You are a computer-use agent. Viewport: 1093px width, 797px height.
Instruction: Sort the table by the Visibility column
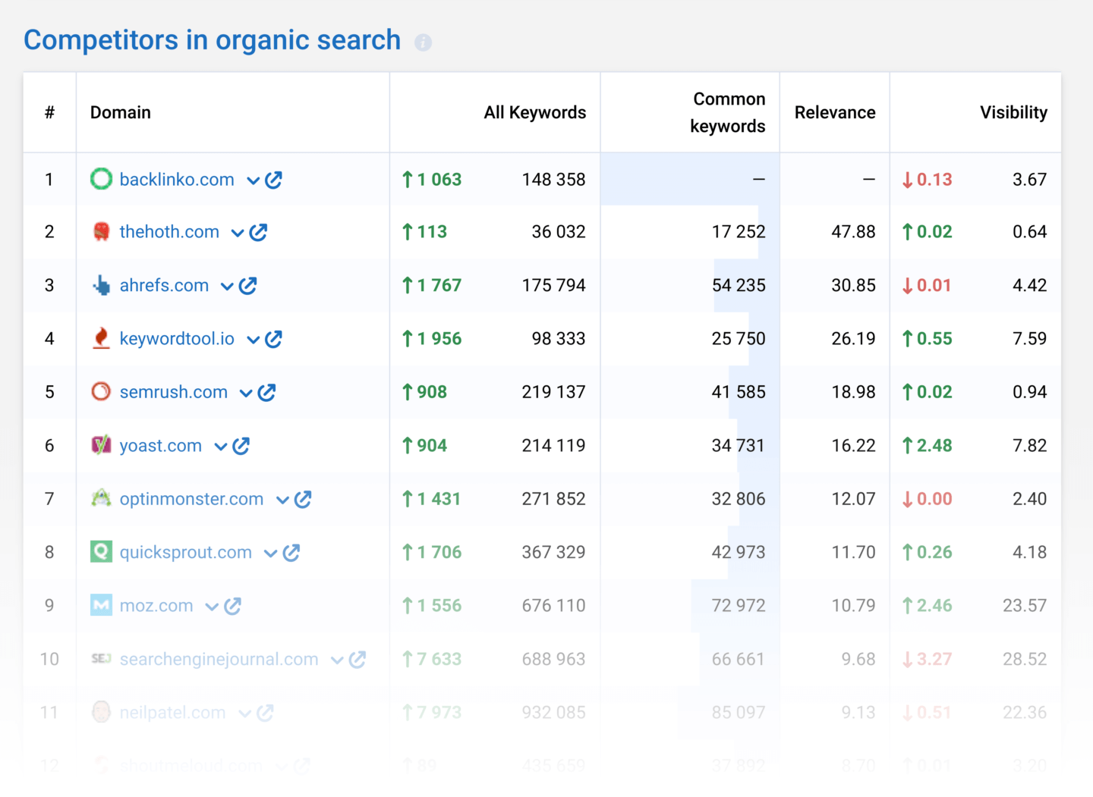click(1013, 112)
